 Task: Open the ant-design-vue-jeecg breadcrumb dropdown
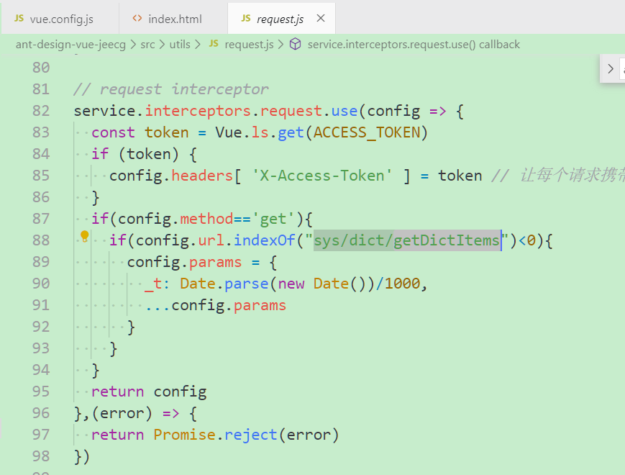tap(70, 44)
